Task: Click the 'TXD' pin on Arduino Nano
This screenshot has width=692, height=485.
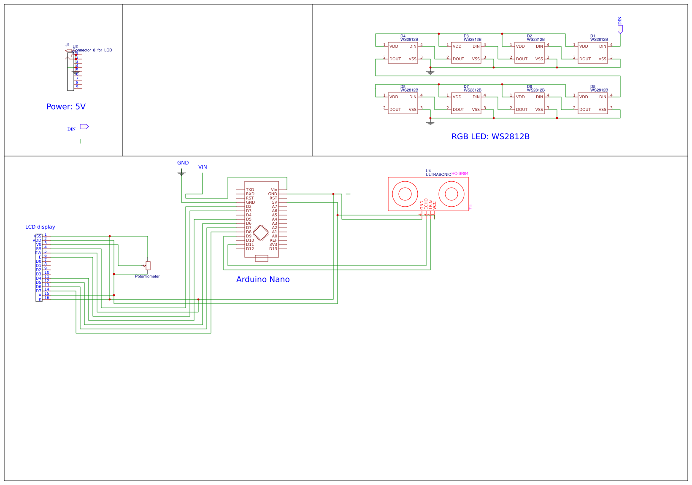Action: point(250,190)
